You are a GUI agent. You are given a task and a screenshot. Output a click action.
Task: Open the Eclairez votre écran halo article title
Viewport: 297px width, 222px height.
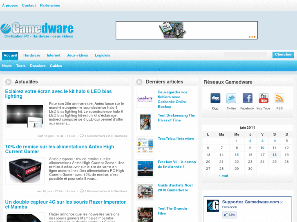pyautogui.click(x=58, y=94)
